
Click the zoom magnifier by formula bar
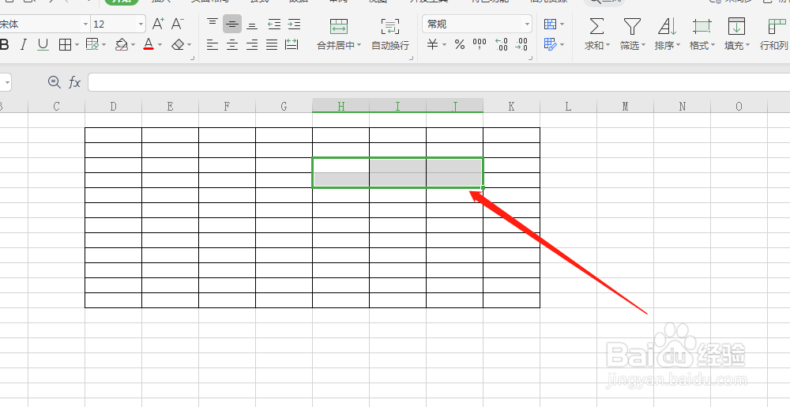point(54,81)
